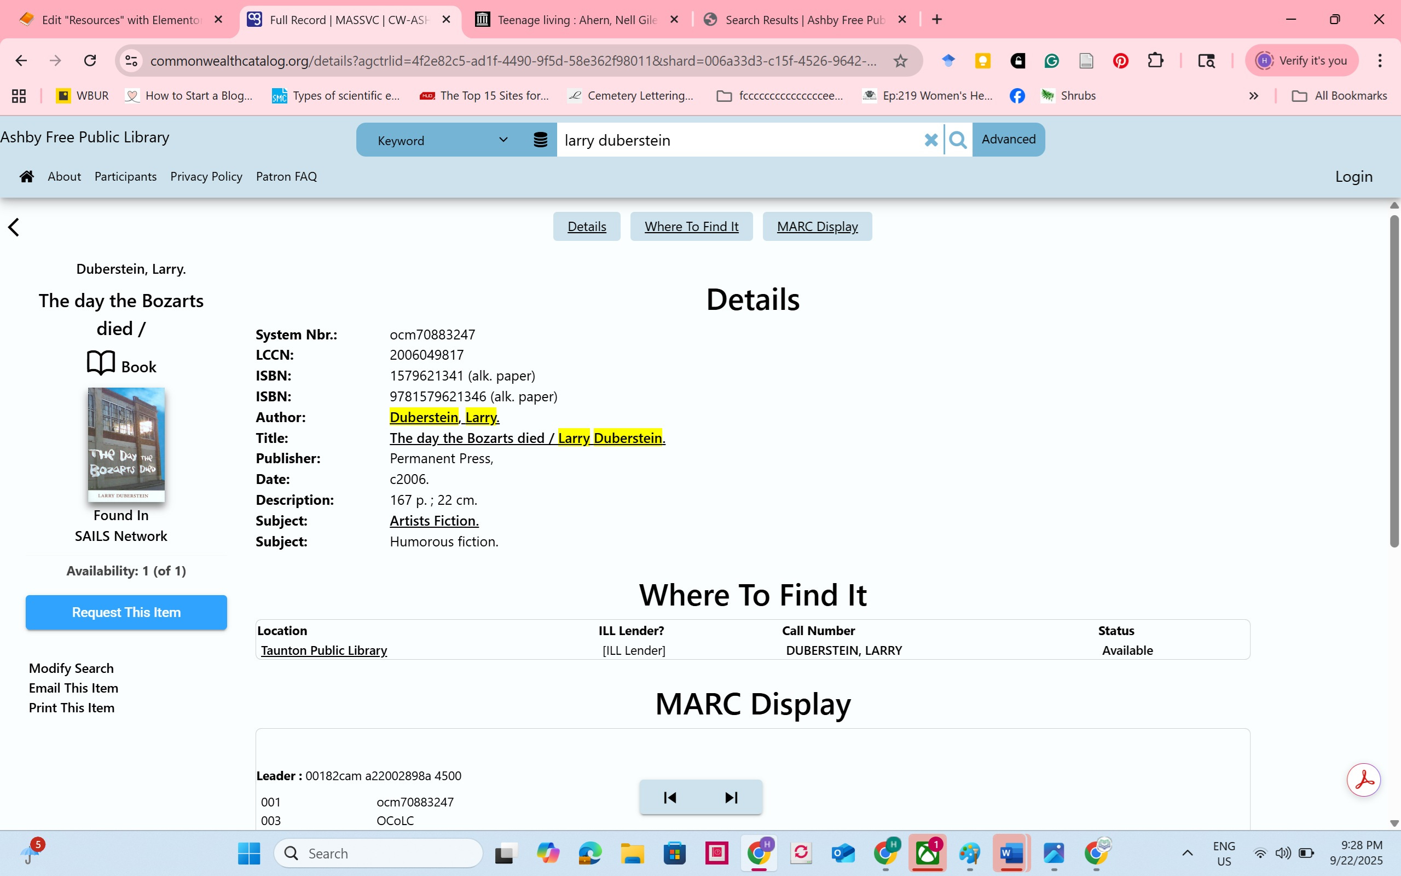Jump to the first record with the skip-back button

(x=670, y=798)
